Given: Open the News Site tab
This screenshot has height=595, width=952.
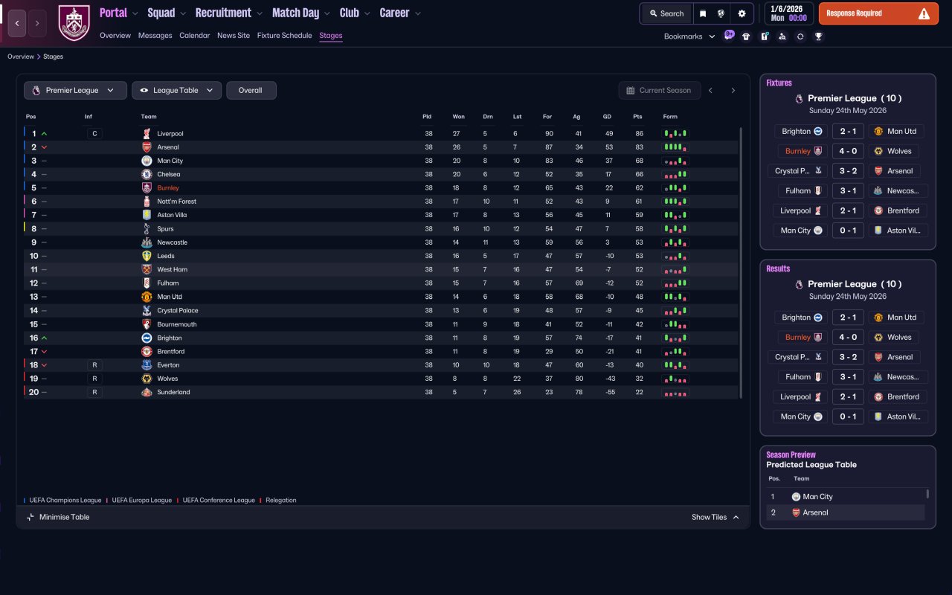Looking at the screenshot, I should [x=234, y=36].
